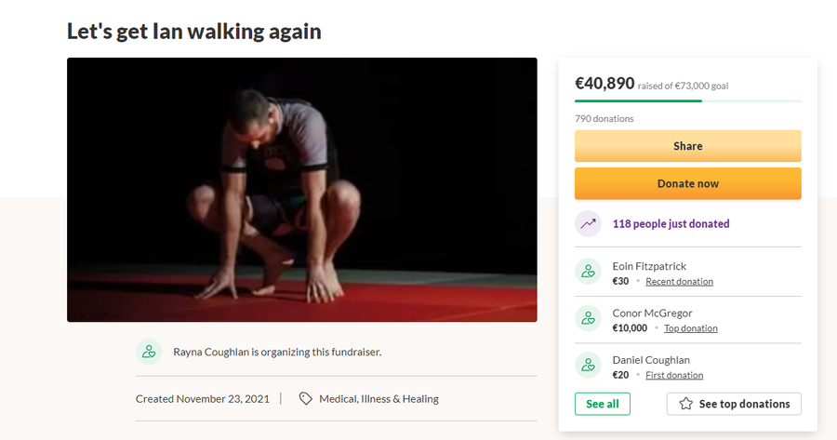Follow the Recent donation link

(679, 281)
